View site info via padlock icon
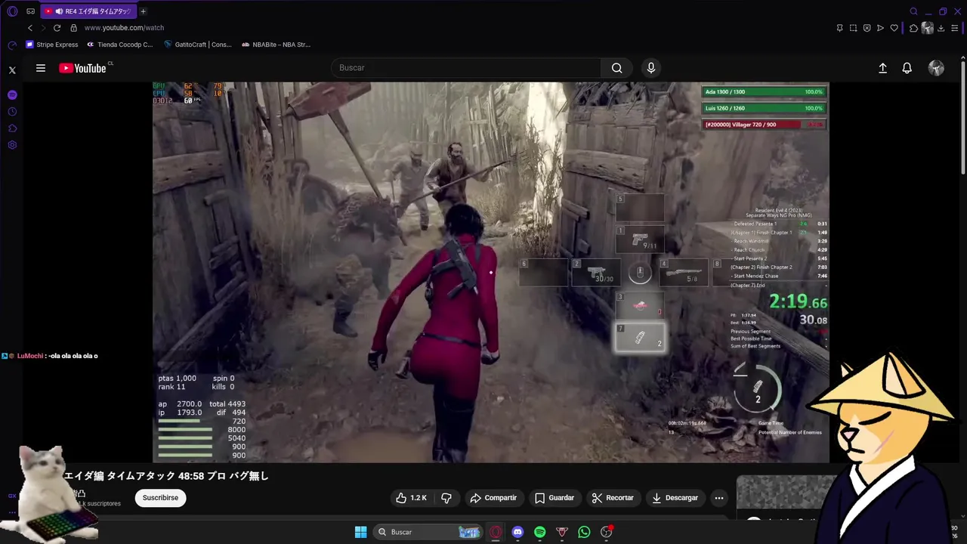Image resolution: width=967 pixels, height=544 pixels. (73, 28)
